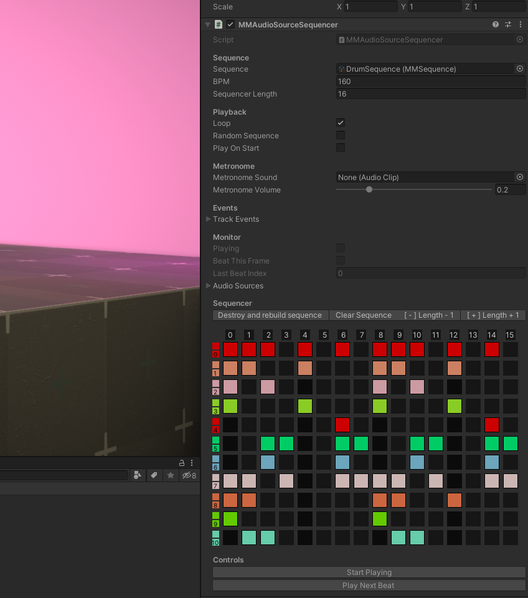Toggle track 5 step 2 green cell
This screenshot has width=528, height=598.
coord(268,444)
